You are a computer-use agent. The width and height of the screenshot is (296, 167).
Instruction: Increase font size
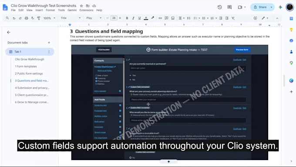point(120,18)
